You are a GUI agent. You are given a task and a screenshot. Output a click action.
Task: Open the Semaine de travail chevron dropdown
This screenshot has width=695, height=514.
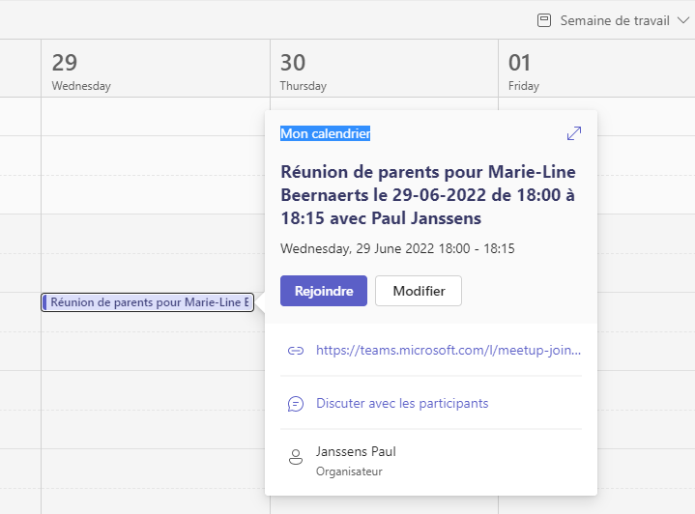point(683,20)
